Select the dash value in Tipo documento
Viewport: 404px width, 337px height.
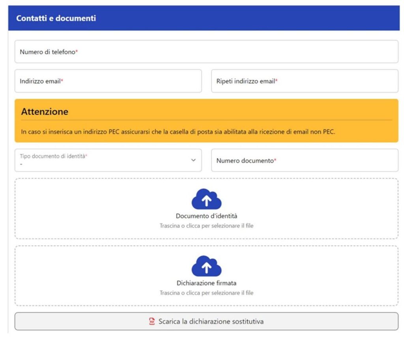pos(21,164)
